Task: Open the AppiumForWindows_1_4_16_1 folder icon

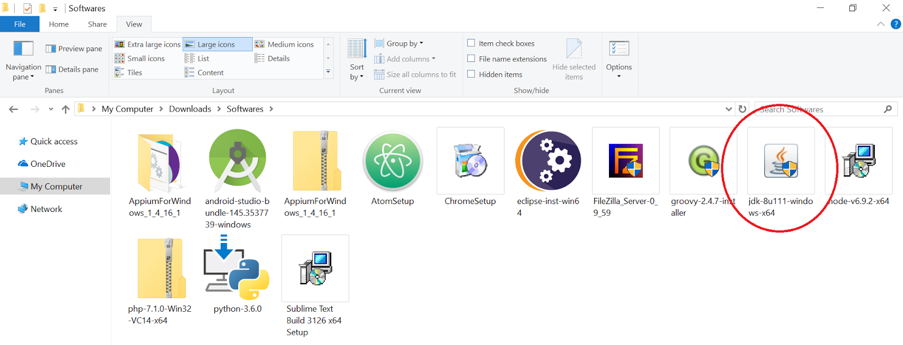Action: point(159,162)
